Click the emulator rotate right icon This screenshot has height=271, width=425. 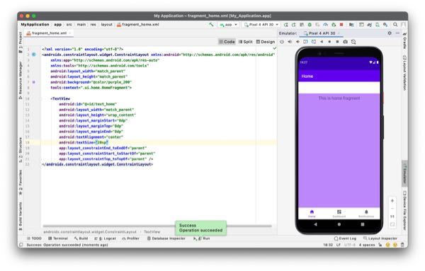pos(314,42)
